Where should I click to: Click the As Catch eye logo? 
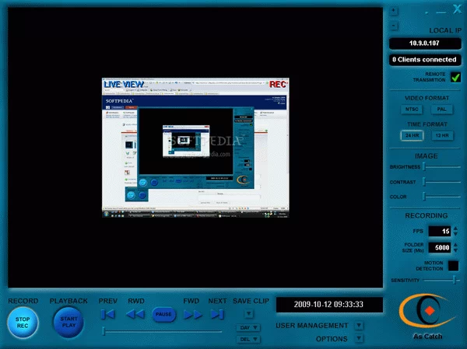click(427, 312)
